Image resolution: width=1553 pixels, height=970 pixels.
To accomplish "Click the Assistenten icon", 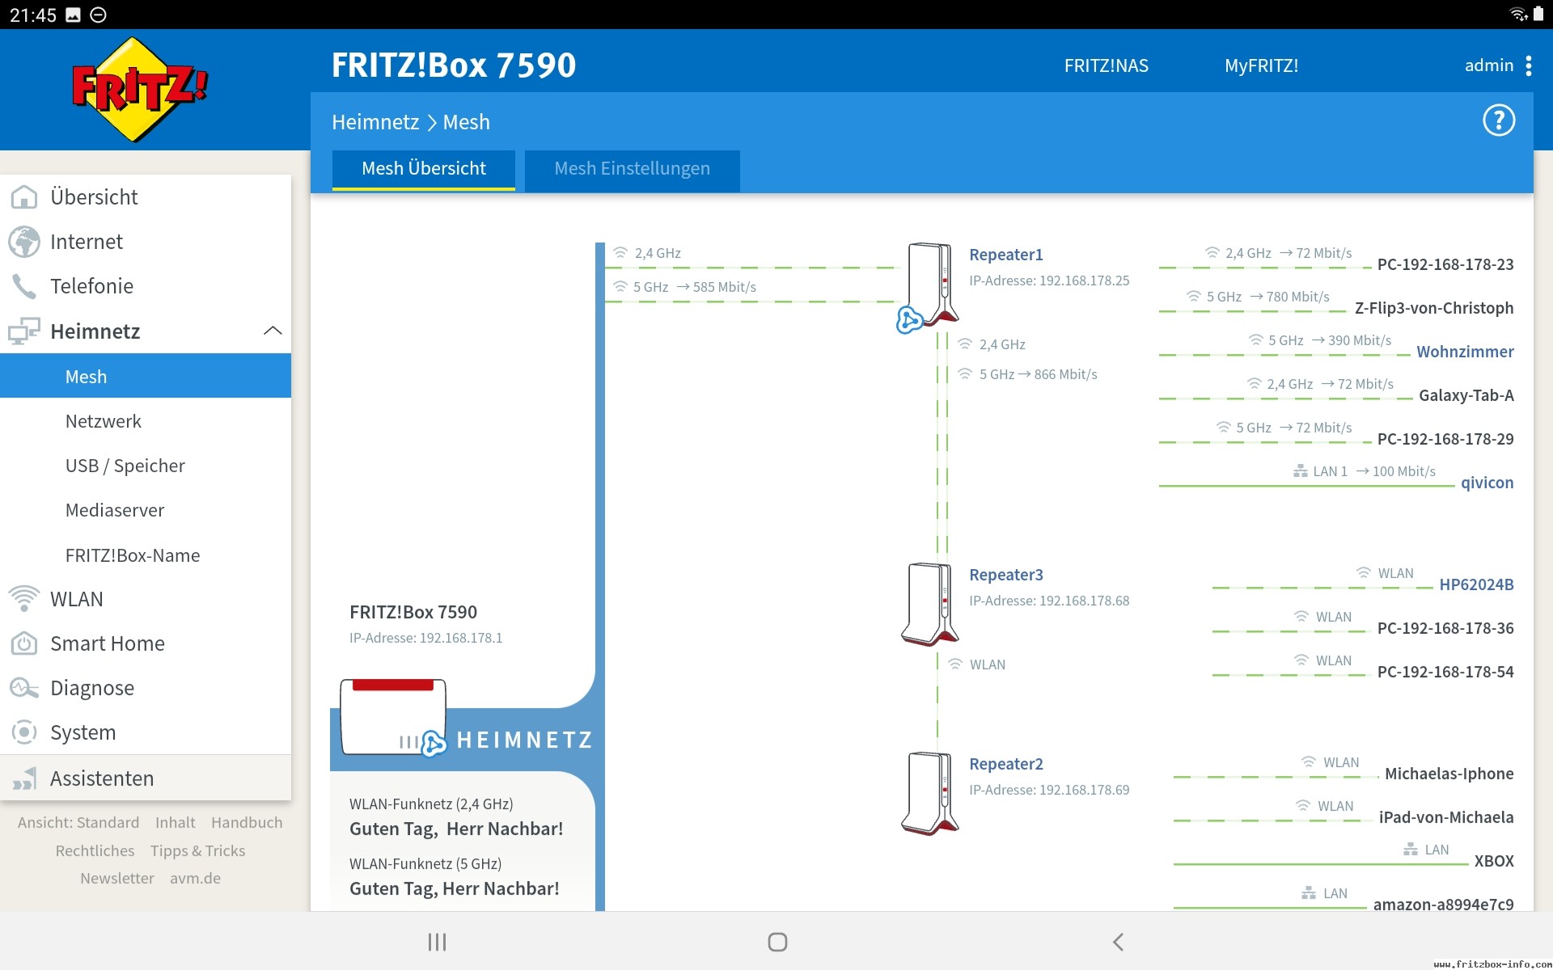I will coord(24,778).
